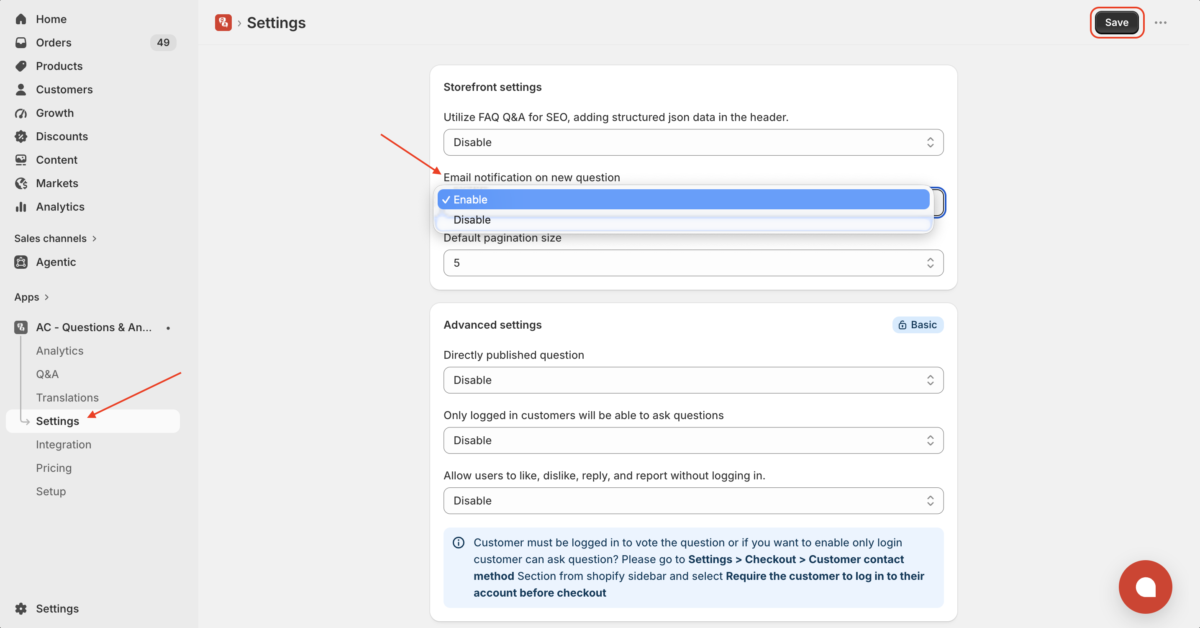
Task: Click the Growth gauge icon
Action: click(21, 113)
